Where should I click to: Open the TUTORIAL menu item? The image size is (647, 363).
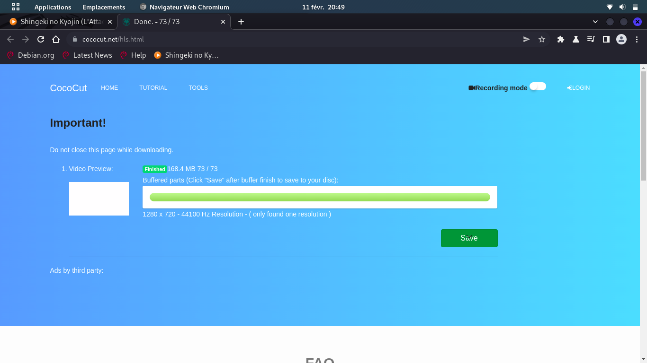click(x=153, y=88)
